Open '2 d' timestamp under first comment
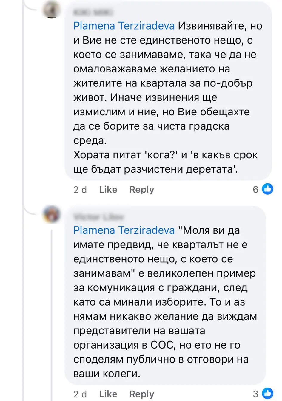The height and width of the screenshot is (401, 282). pos(80,190)
